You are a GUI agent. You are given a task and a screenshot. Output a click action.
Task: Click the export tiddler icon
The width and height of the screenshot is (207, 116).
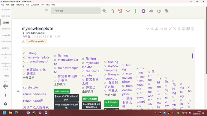click(179, 29)
